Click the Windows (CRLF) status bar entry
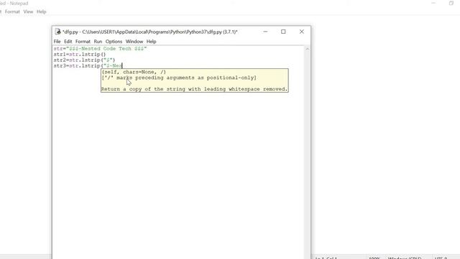This screenshot has width=460, height=259. point(405,258)
